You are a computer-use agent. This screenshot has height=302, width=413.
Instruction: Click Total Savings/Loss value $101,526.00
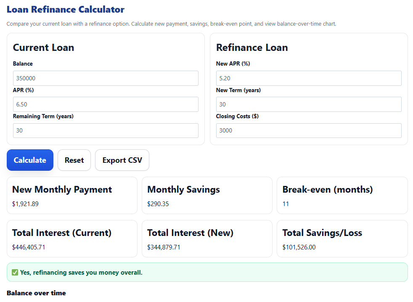coord(299,247)
